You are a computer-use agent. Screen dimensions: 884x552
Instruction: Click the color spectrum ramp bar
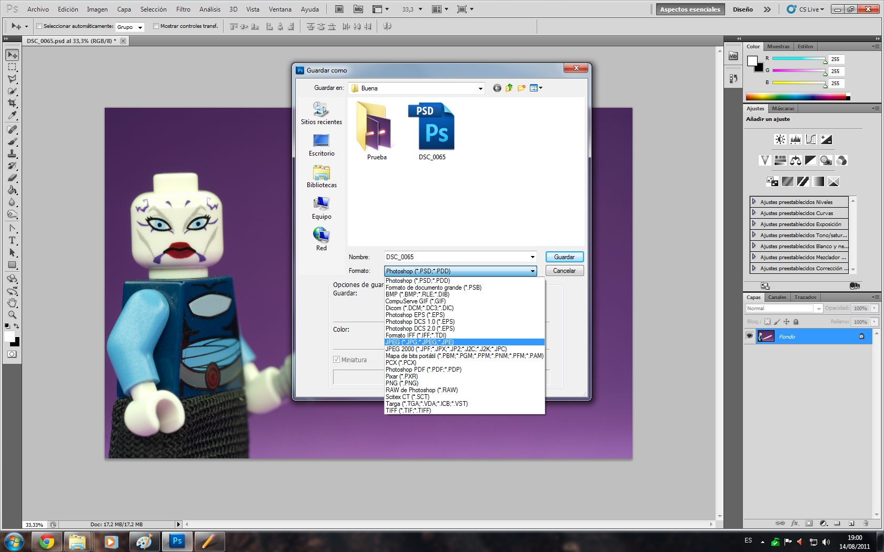797,97
